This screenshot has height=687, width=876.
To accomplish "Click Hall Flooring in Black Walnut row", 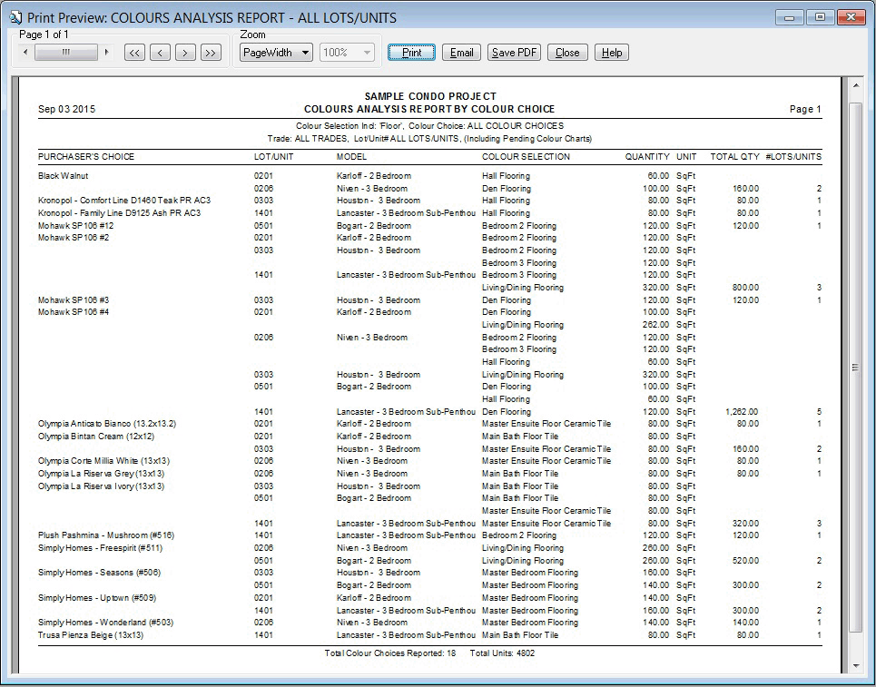I will (x=507, y=176).
